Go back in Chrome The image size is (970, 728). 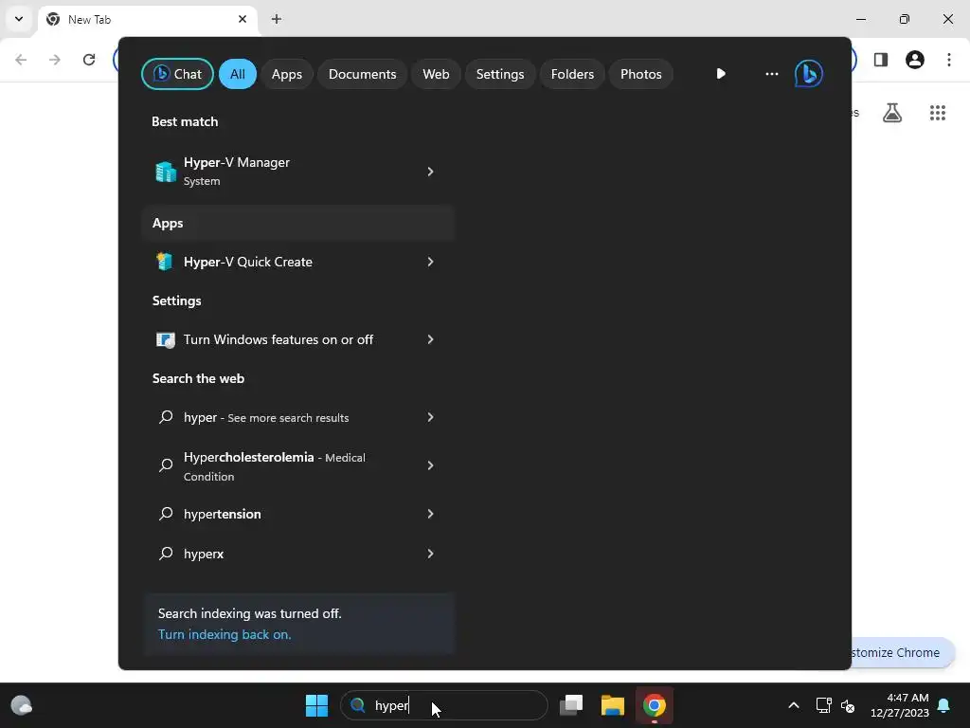(x=21, y=60)
